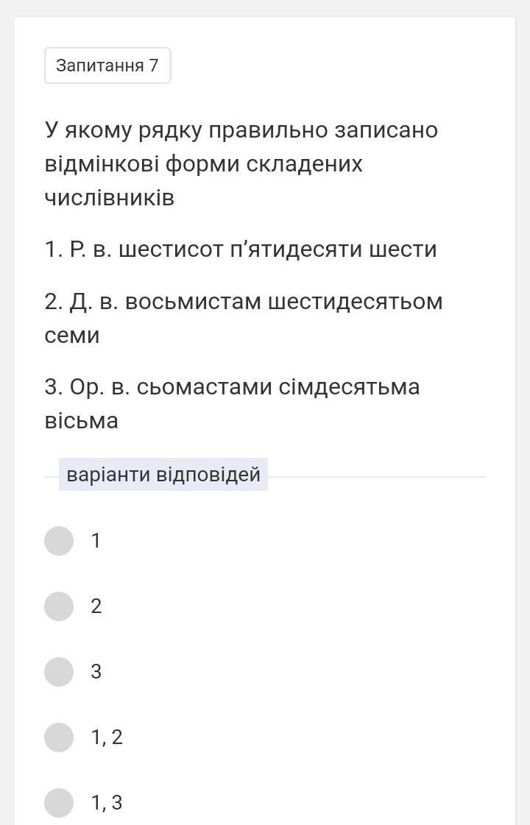Click the Д. в. case abbreviation

[x=93, y=302]
